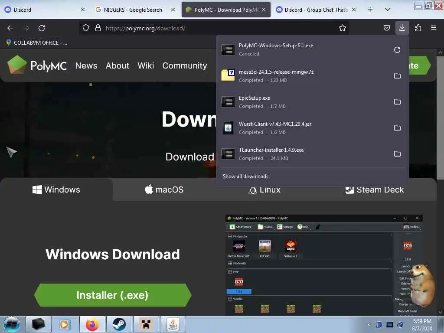Select the macOS download tab

pyautogui.click(x=164, y=189)
